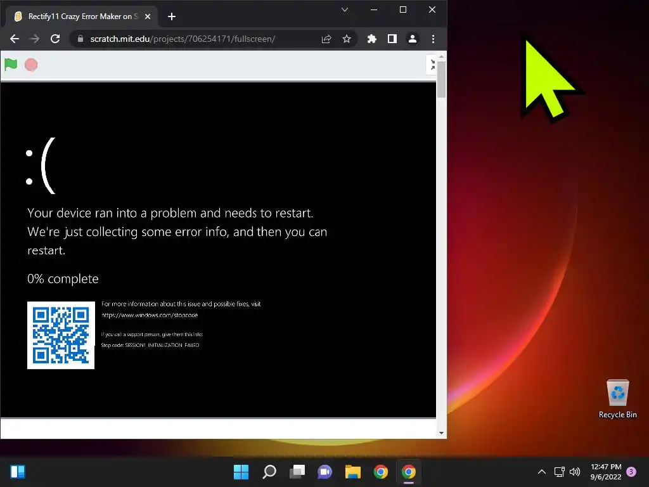
Task: Maximize the Chrome window
Action: (x=402, y=10)
